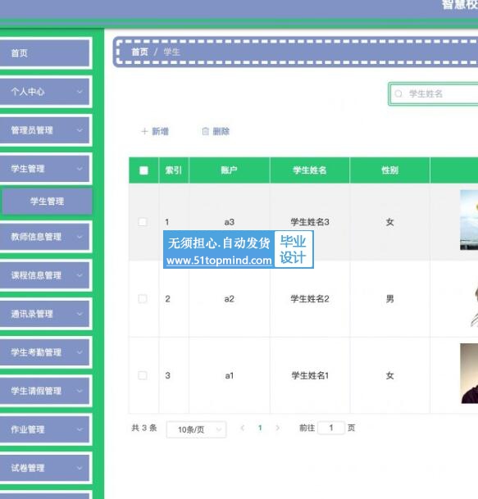
Task: Open the 10条/页 page size dropdown
Action: 196,429
